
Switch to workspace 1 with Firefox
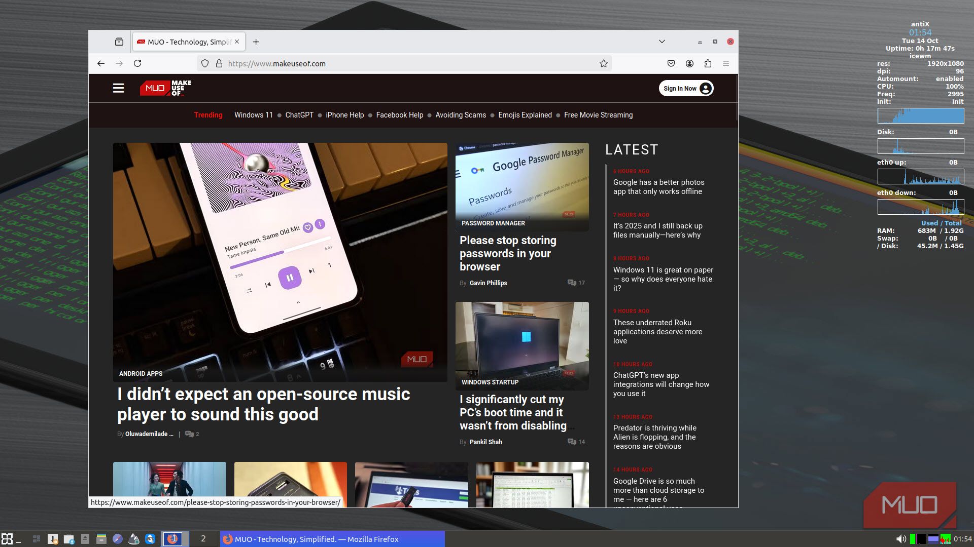(x=175, y=539)
